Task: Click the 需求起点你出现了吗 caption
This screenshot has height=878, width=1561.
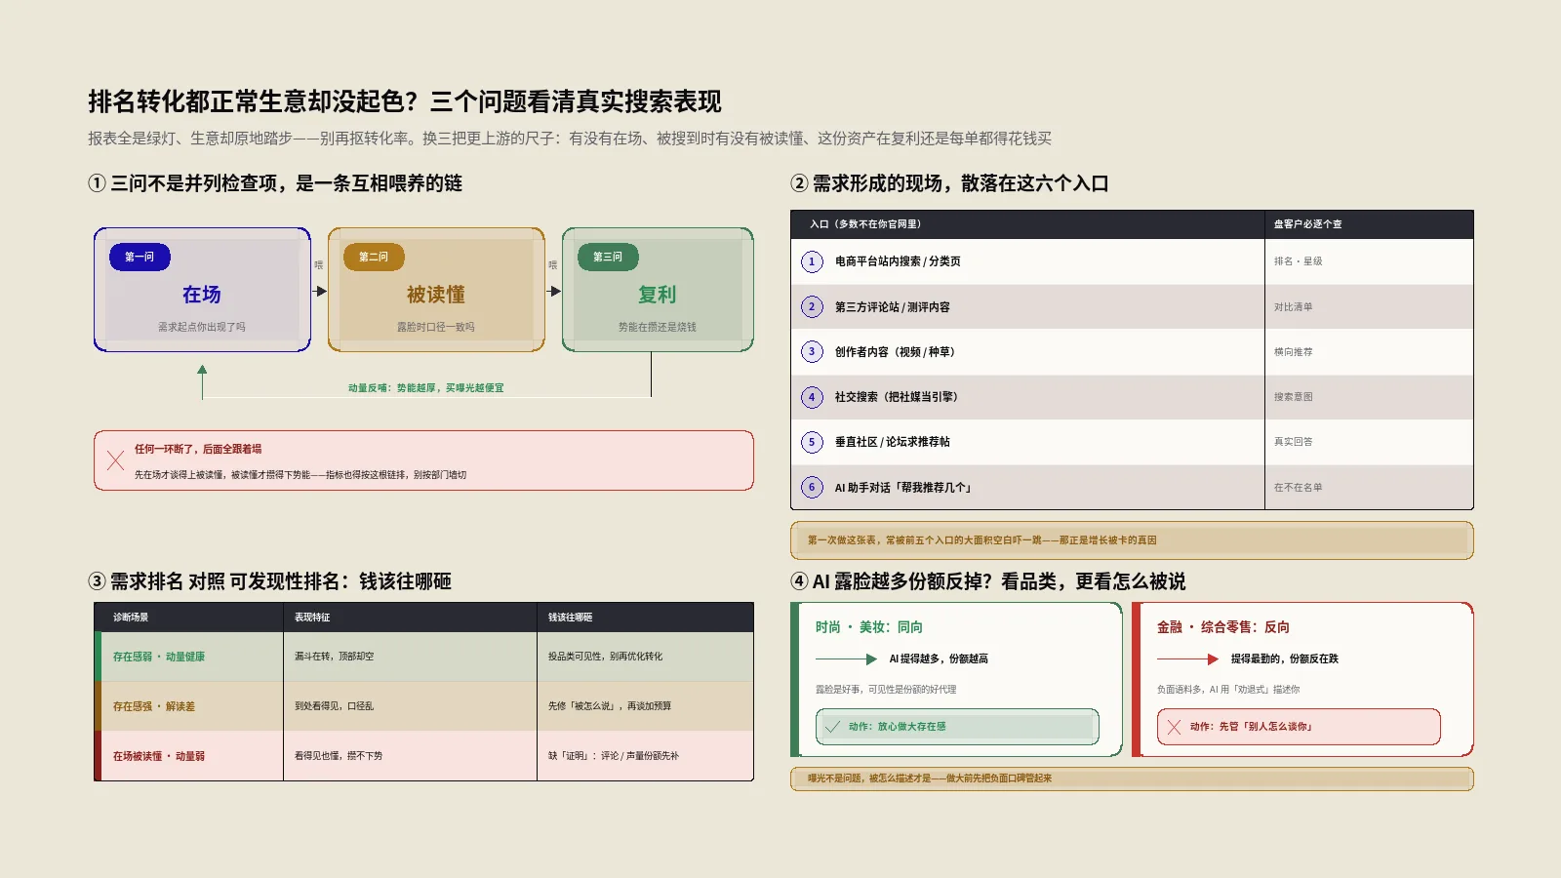Action: pyautogui.click(x=202, y=327)
